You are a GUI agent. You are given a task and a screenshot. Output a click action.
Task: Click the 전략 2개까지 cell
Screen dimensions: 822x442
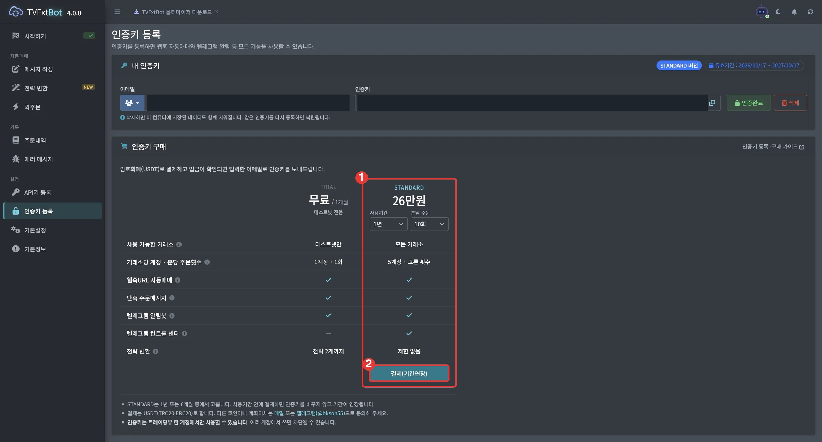pos(328,351)
